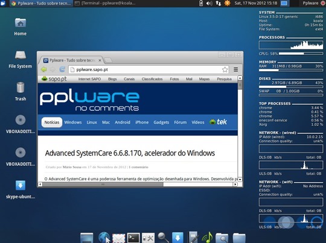Select the second dark workspace
This screenshot has height=243, width=326.
coord(294,4)
